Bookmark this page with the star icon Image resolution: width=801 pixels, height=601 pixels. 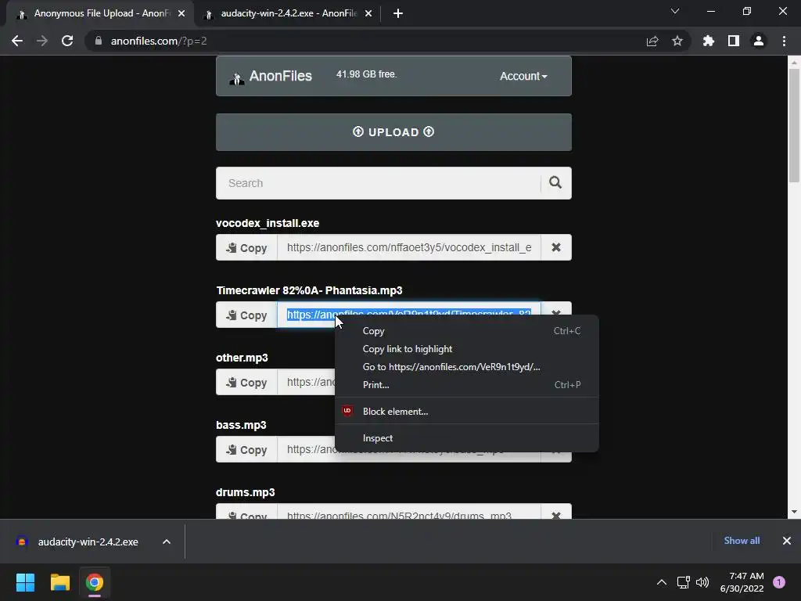(x=677, y=41)
